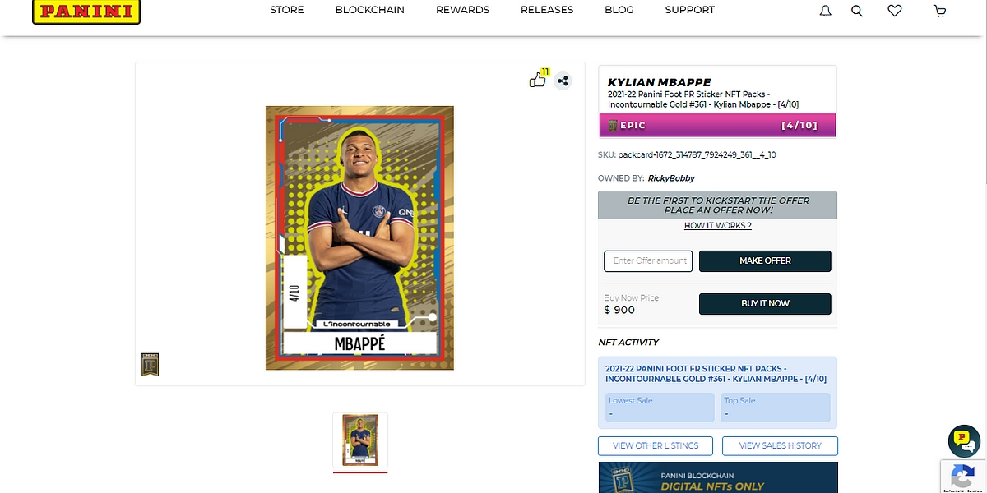
Task: Share this NFT card
Action: pos(563,81)
